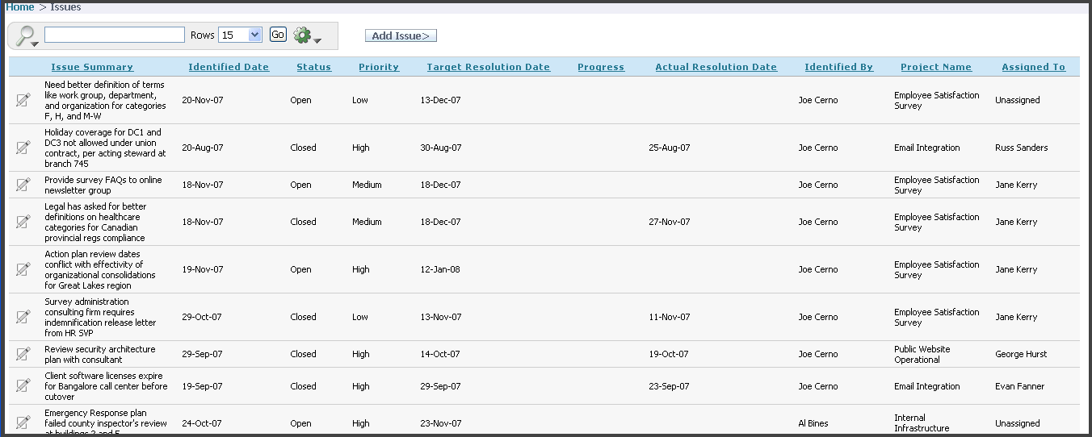1092x437 pixels.
Task: Edit the Holiday coverage issue row
Action: pos(23,148)
